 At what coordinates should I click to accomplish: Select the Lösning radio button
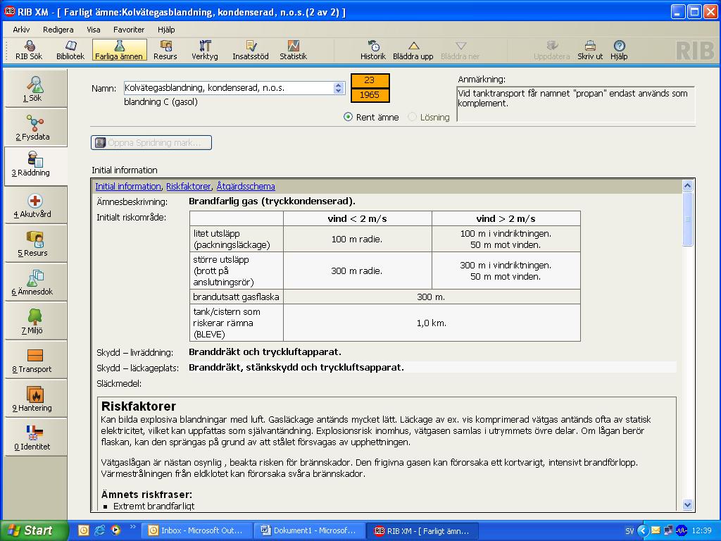pyautogui.click(x=412, y=117)
